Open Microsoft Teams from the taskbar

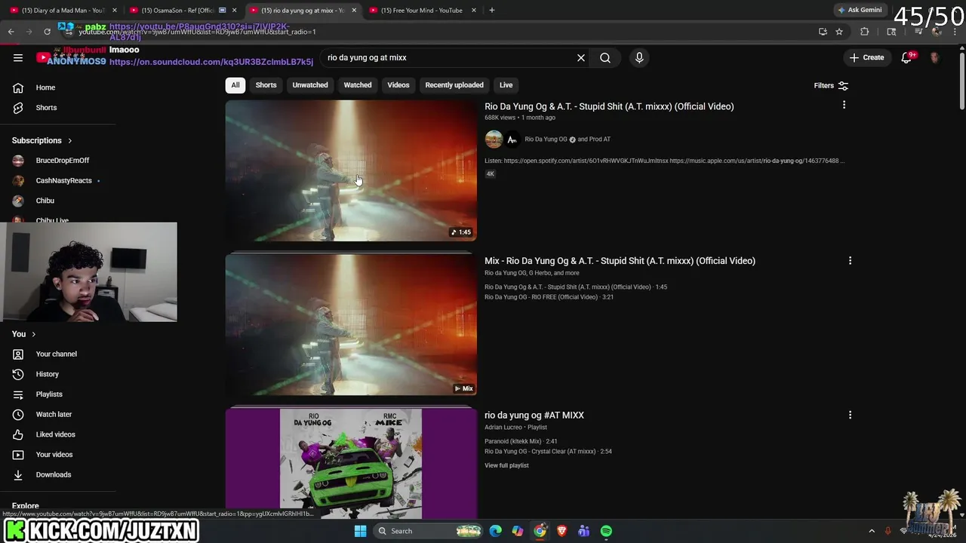[584, 531]
